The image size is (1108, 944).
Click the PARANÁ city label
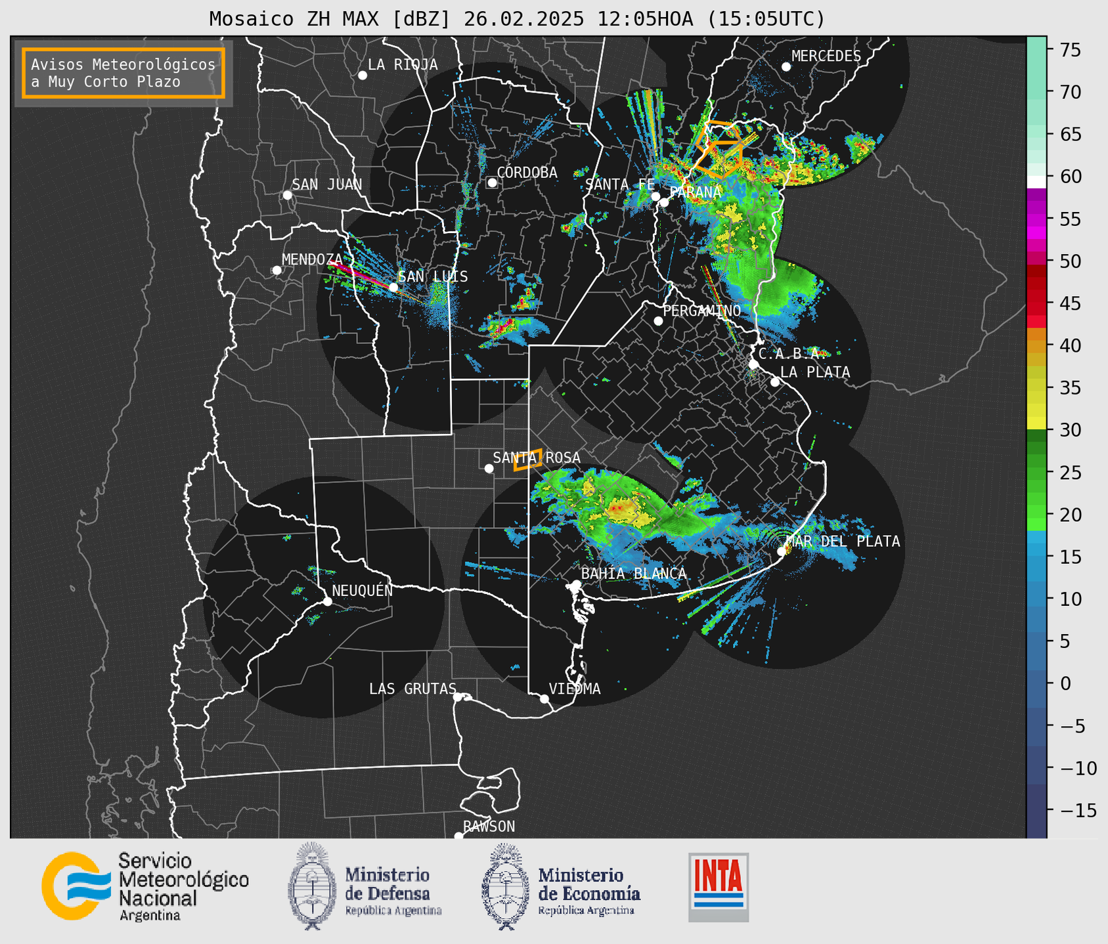click(696, 192)
